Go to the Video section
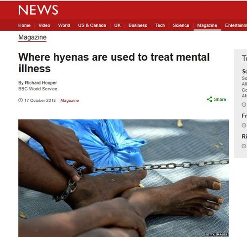The width and height of the screenshot is (247, 237). click(x=44, y=25)
